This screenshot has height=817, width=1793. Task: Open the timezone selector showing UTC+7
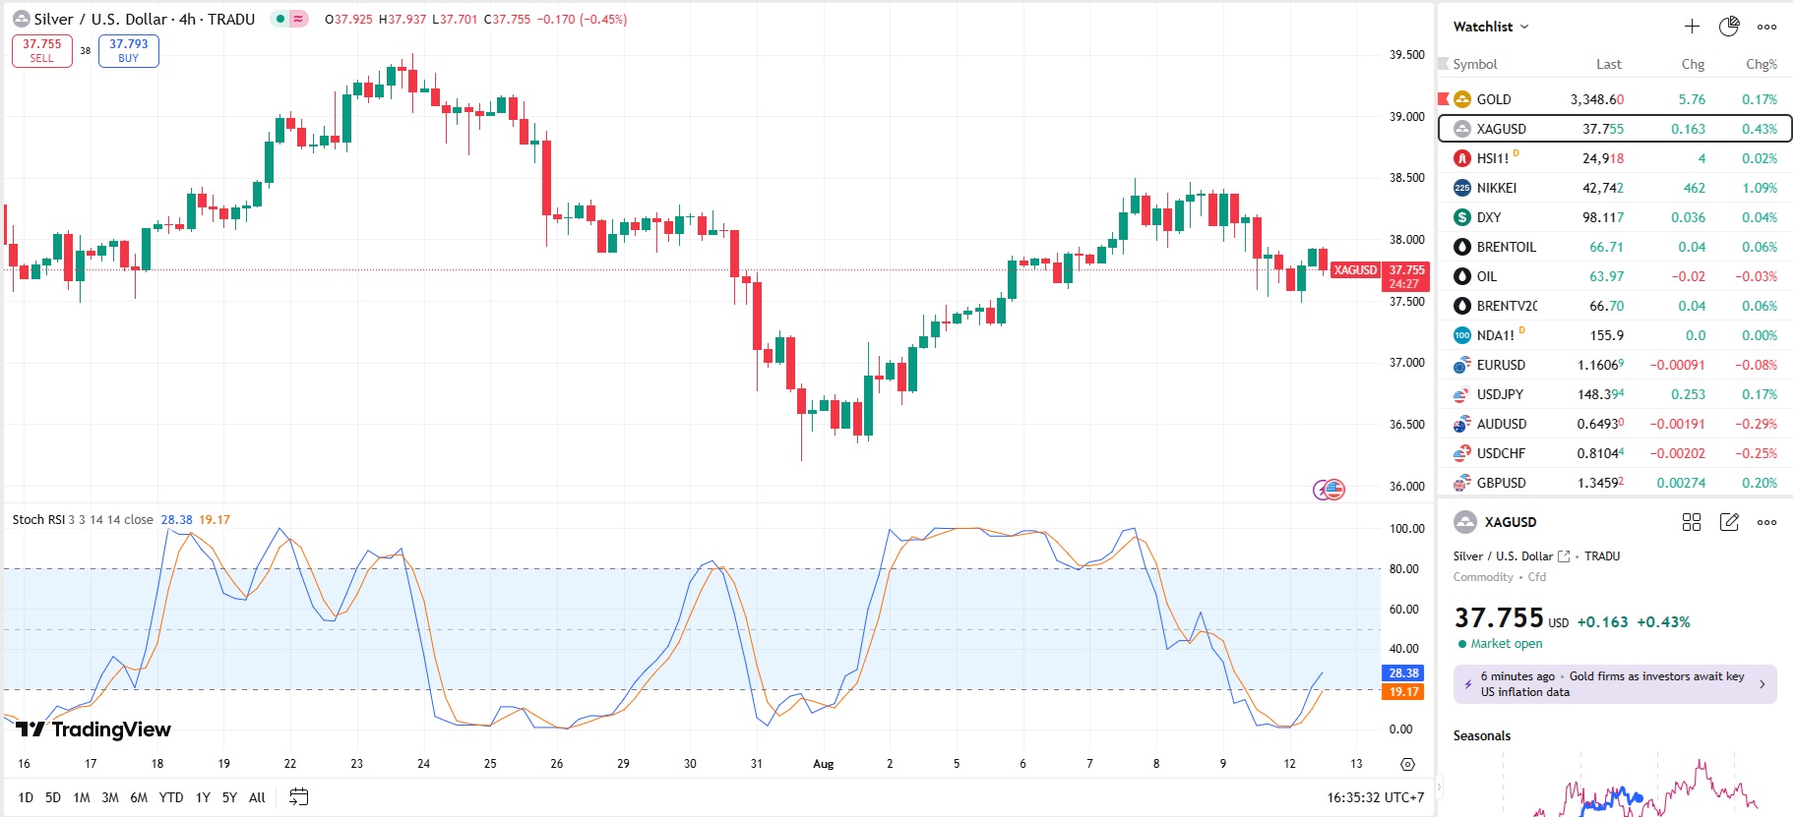[x=1375, y=797]
